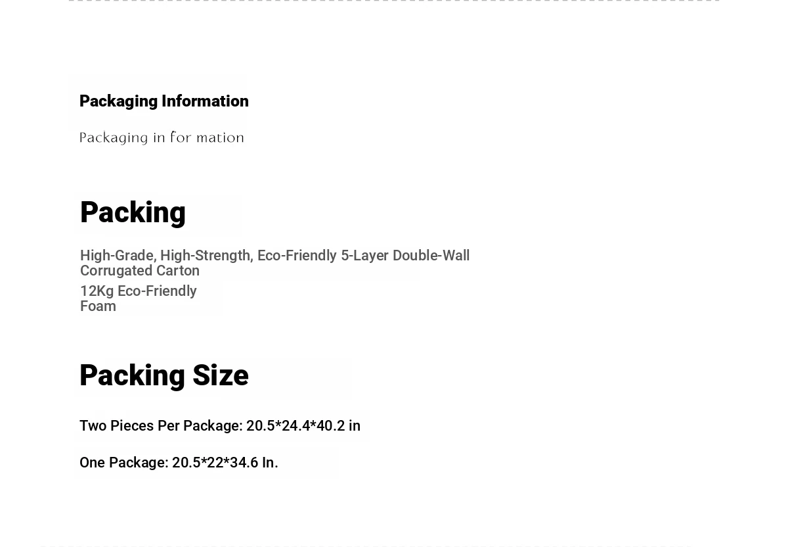This screenshot has height=547, width=788.
Task: Select the 20.5*24.4*40.2 in dimensions
Action: (303, 426)
